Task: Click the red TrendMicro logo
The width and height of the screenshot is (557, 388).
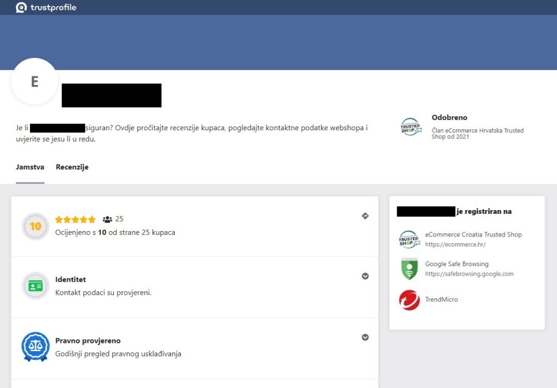Action: [x=410, y=300]
